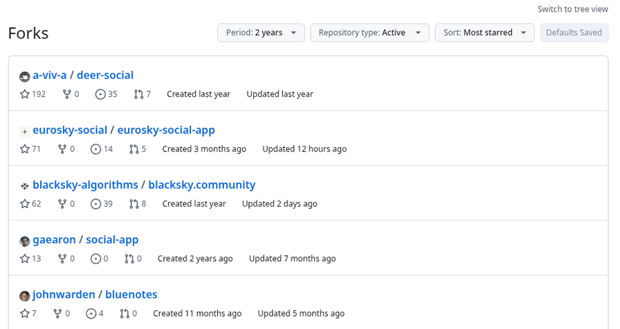Click the star icon showing 71 stars
The image size is (620, 329).
pos(24,149)
